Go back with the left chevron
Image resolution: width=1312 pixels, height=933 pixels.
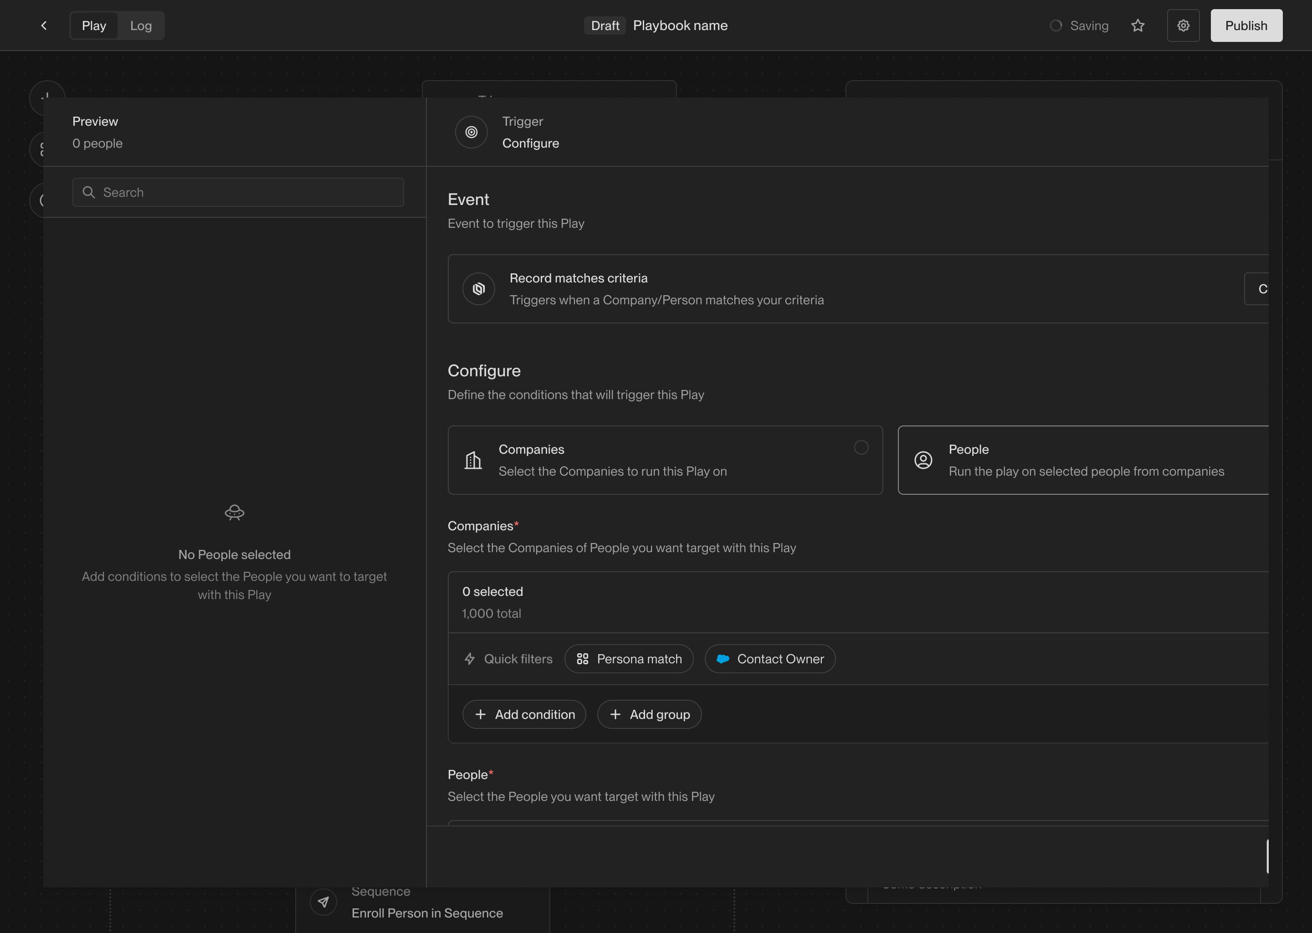(44, 25)
